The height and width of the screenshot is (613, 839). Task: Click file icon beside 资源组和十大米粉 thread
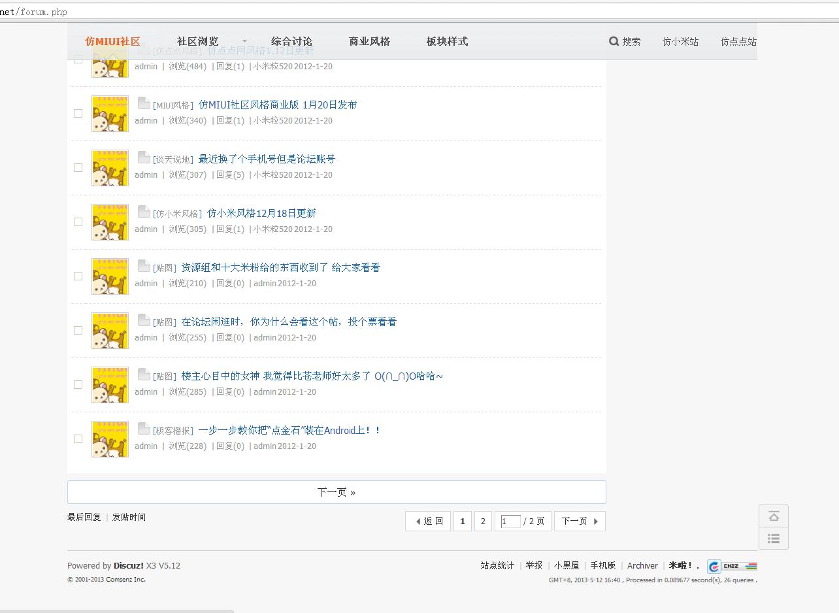point(144,265)
